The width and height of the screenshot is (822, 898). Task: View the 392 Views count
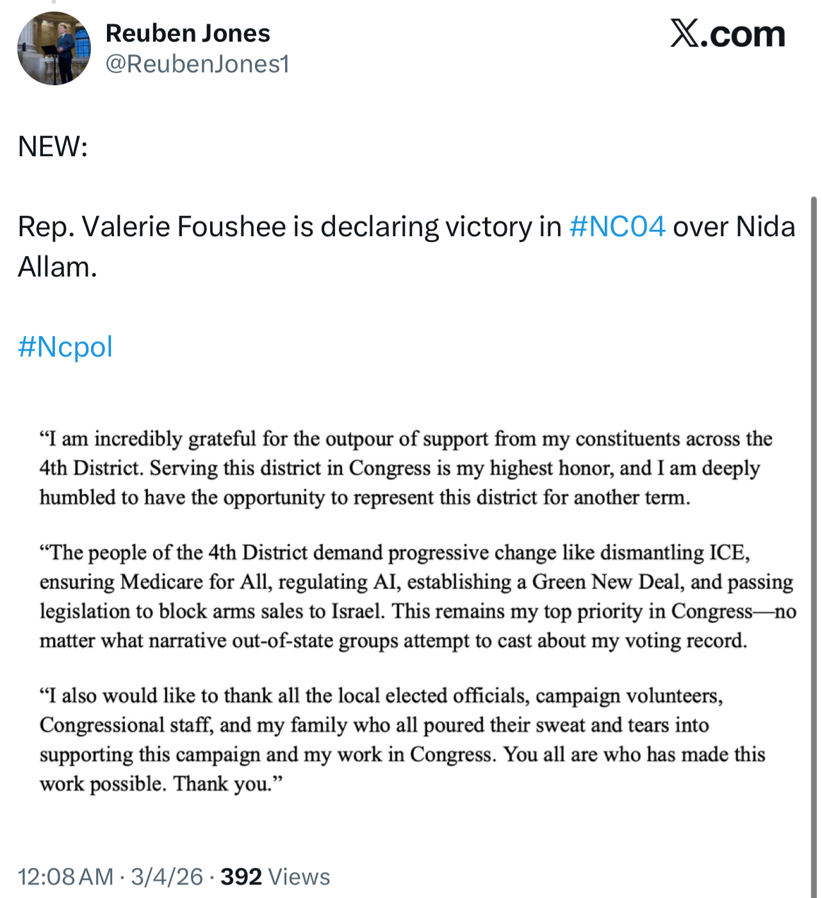point(275,876)
